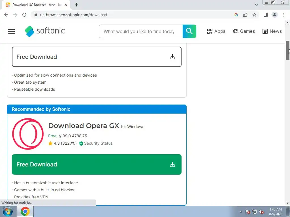Image resolution: width=290 pixels, height=217 pixels.
Task: View site info via the lock icon
Action: (36, 15)
